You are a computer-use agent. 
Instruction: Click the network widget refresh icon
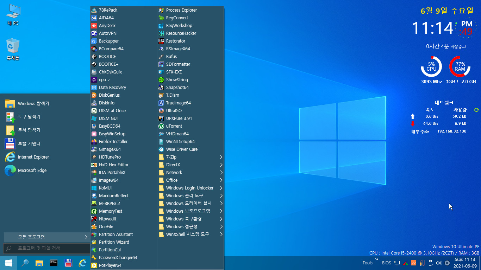[476, 110]
